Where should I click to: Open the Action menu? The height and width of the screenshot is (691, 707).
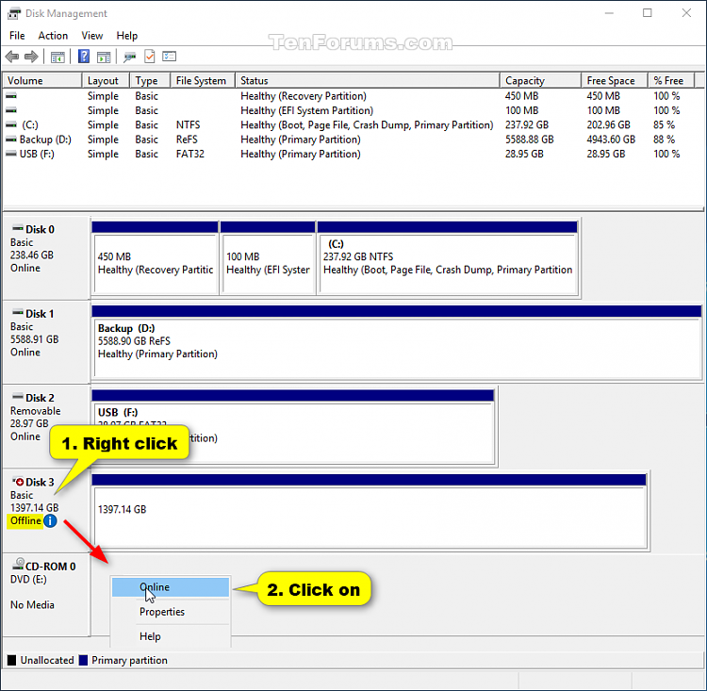coord(53,36)
